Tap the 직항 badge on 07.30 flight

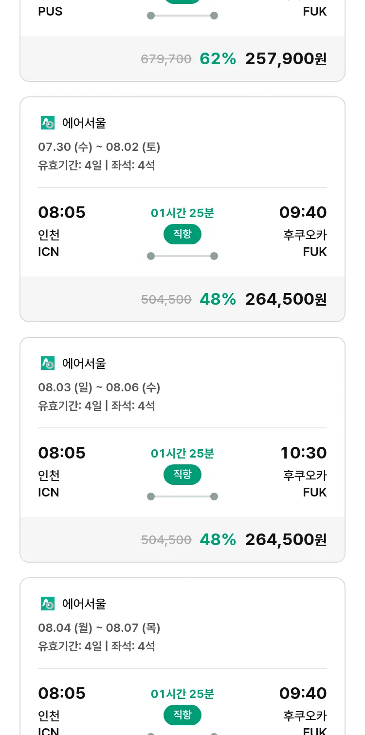click(182, 234)
